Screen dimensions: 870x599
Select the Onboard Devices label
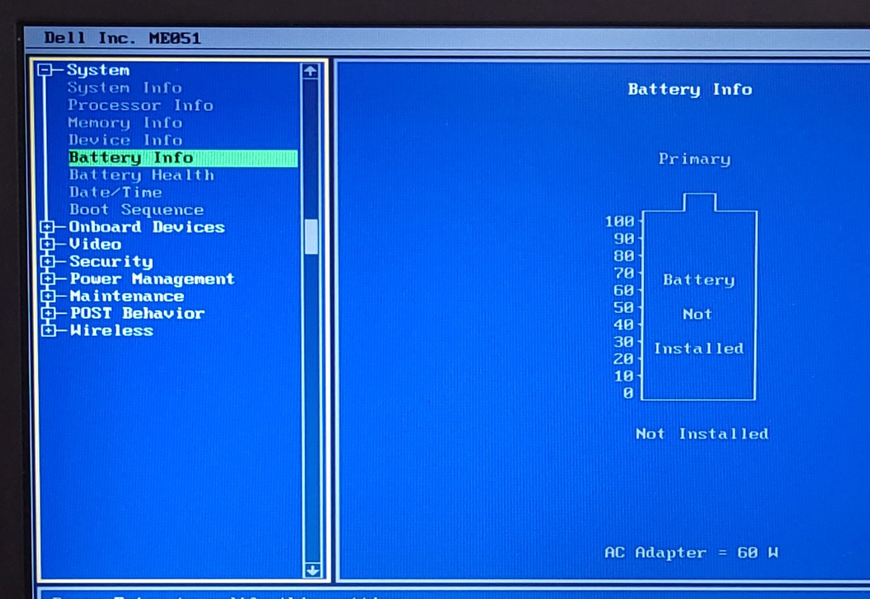[x=147, y=227]
